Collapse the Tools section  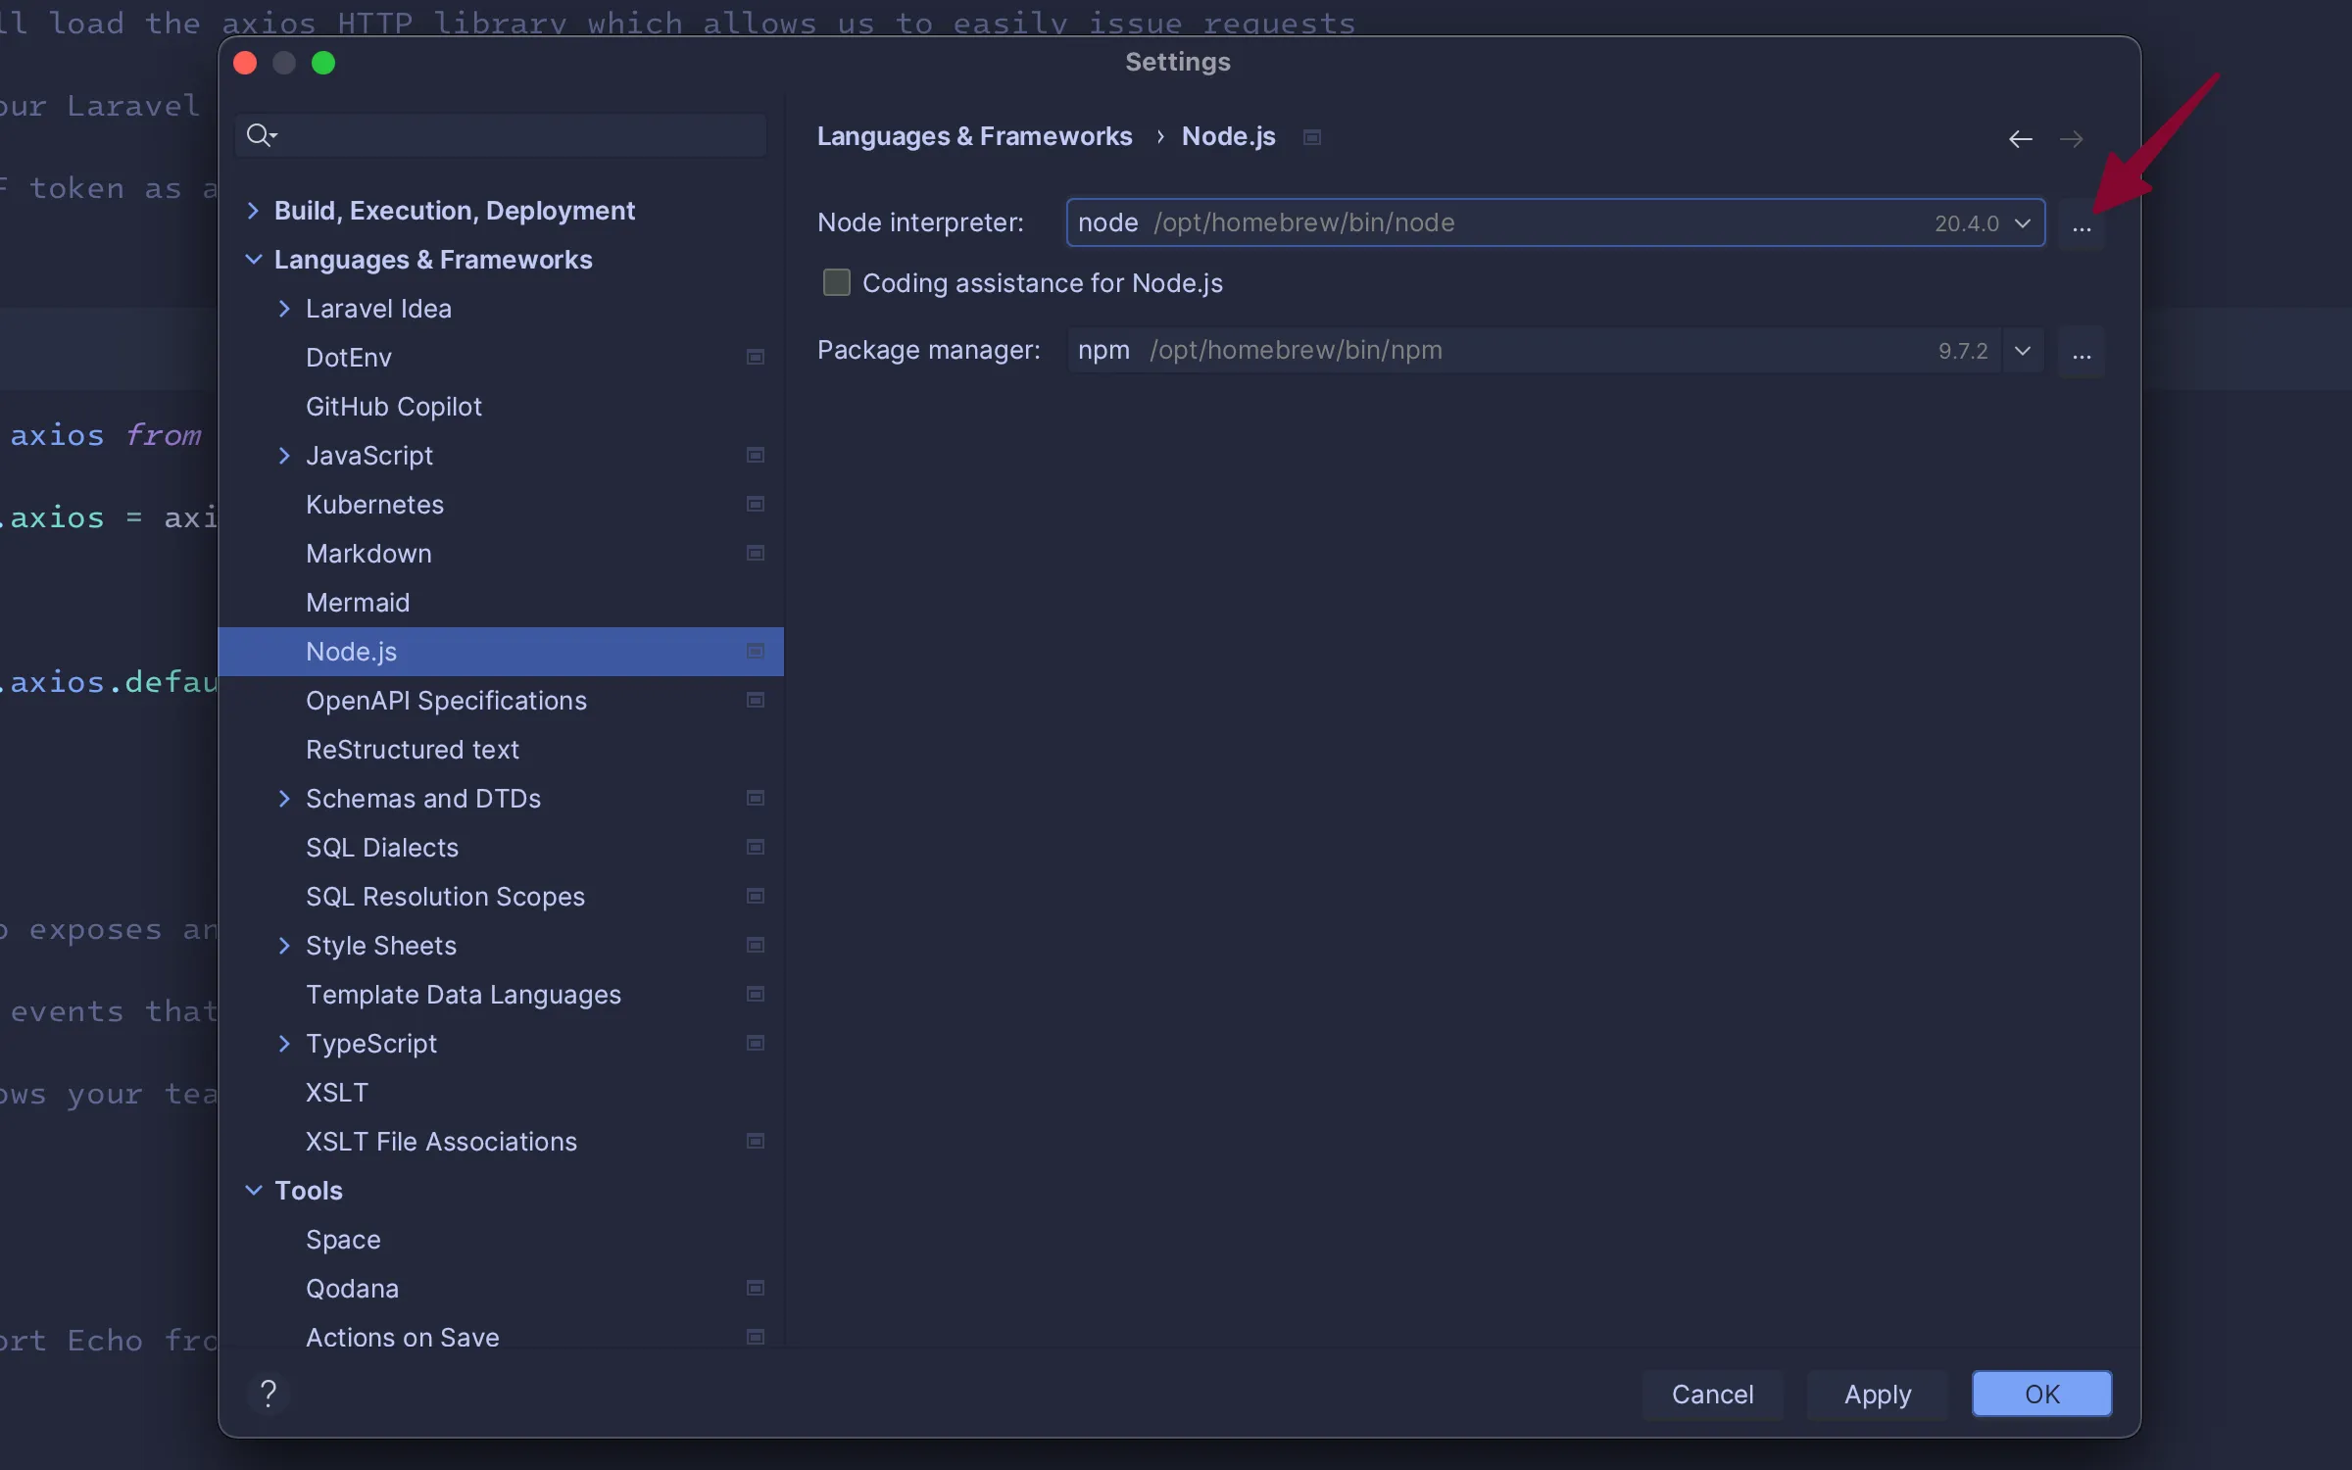tap(253, 1191)
